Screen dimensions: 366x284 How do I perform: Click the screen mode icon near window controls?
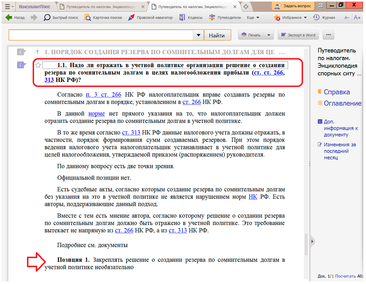coord(321,5)
